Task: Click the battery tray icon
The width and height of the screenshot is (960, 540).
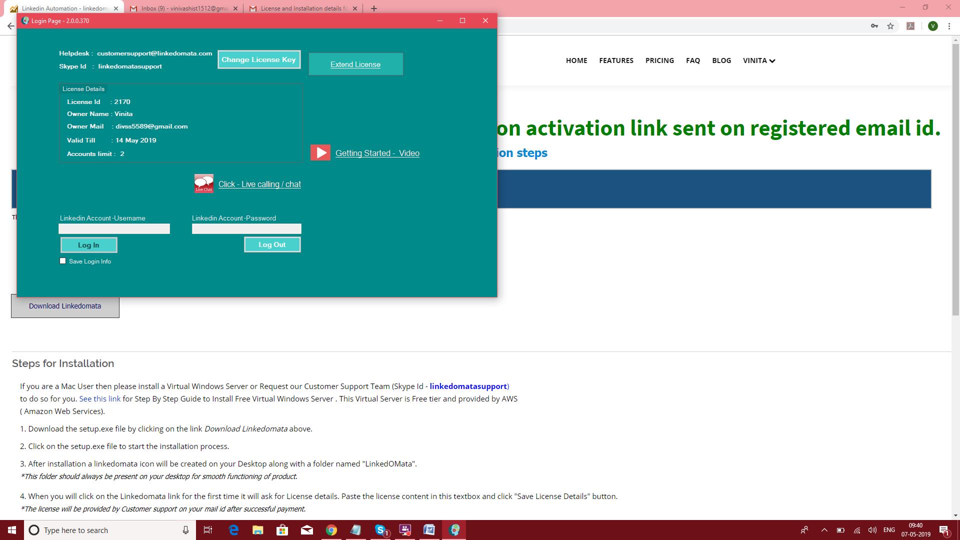Action: pyautogui.click(x=840, y=530)
